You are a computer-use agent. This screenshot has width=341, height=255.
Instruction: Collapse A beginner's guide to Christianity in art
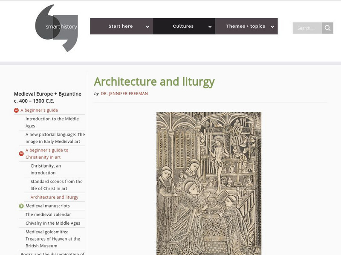pos(21,154)
